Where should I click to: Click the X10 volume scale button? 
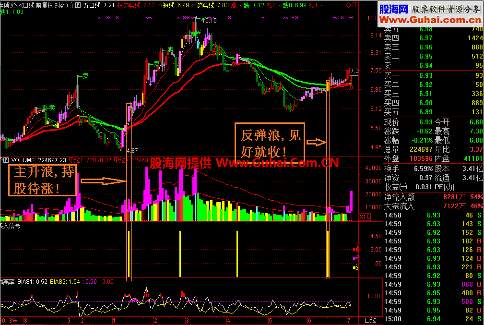point(365,217)
